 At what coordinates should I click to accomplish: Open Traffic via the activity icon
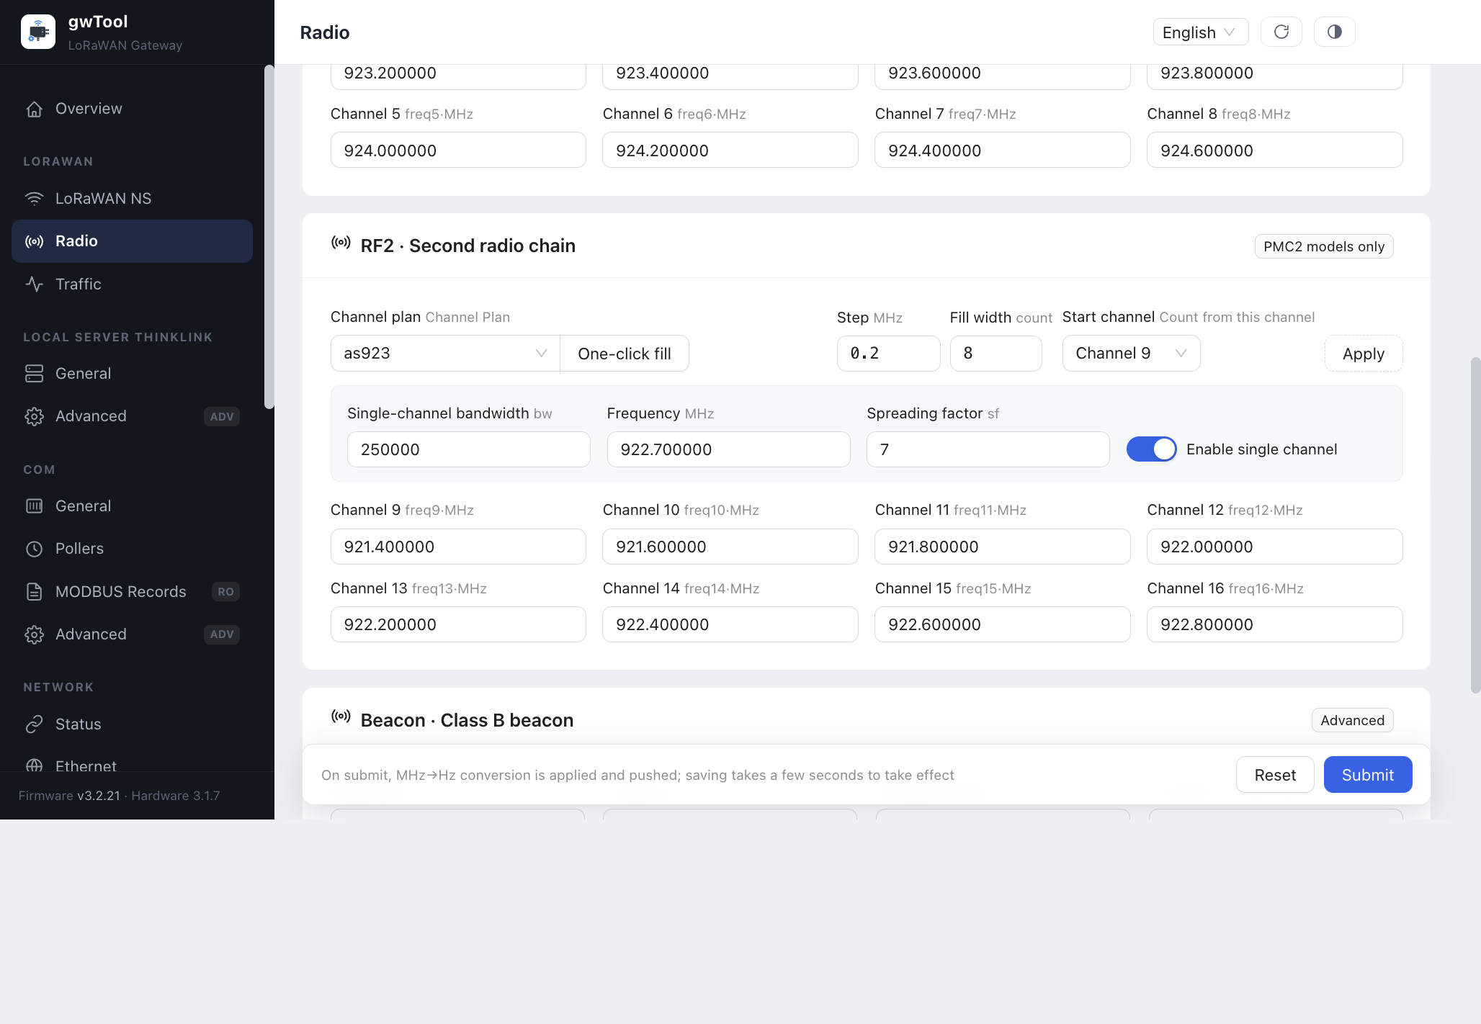(x=34, y=284)
